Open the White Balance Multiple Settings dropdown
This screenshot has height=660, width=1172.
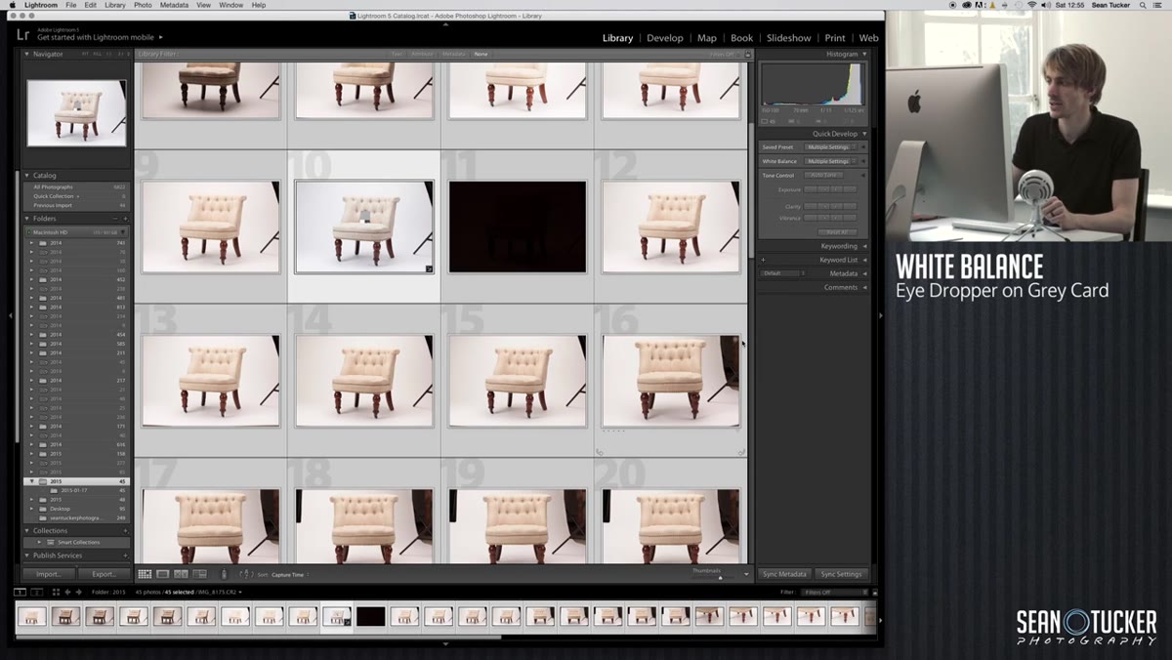point(831,161)
